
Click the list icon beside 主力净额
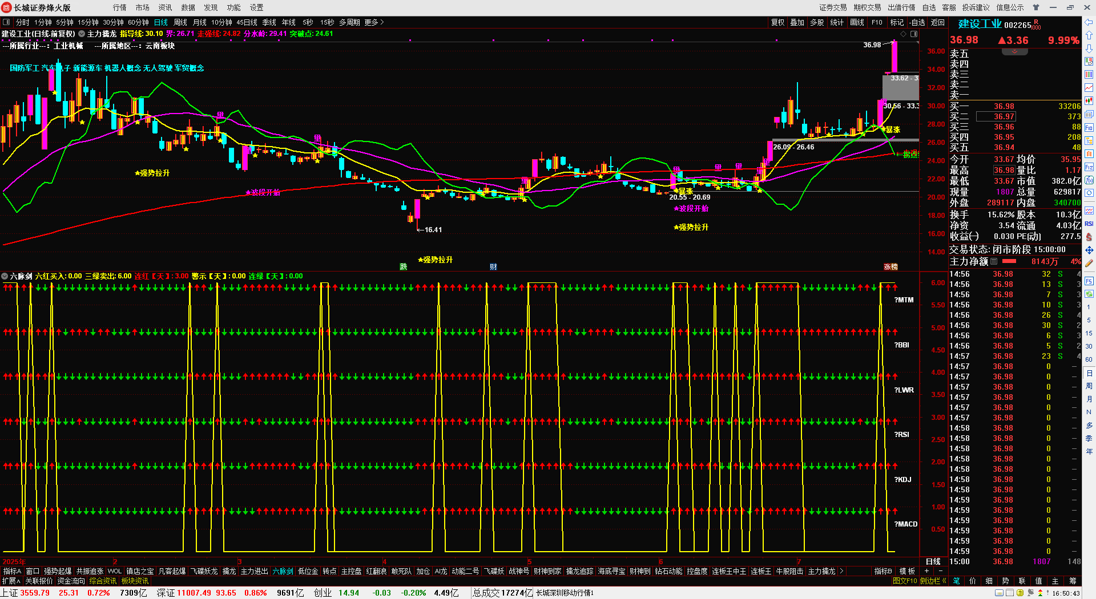pyautogui.click(x=994, y=261)
